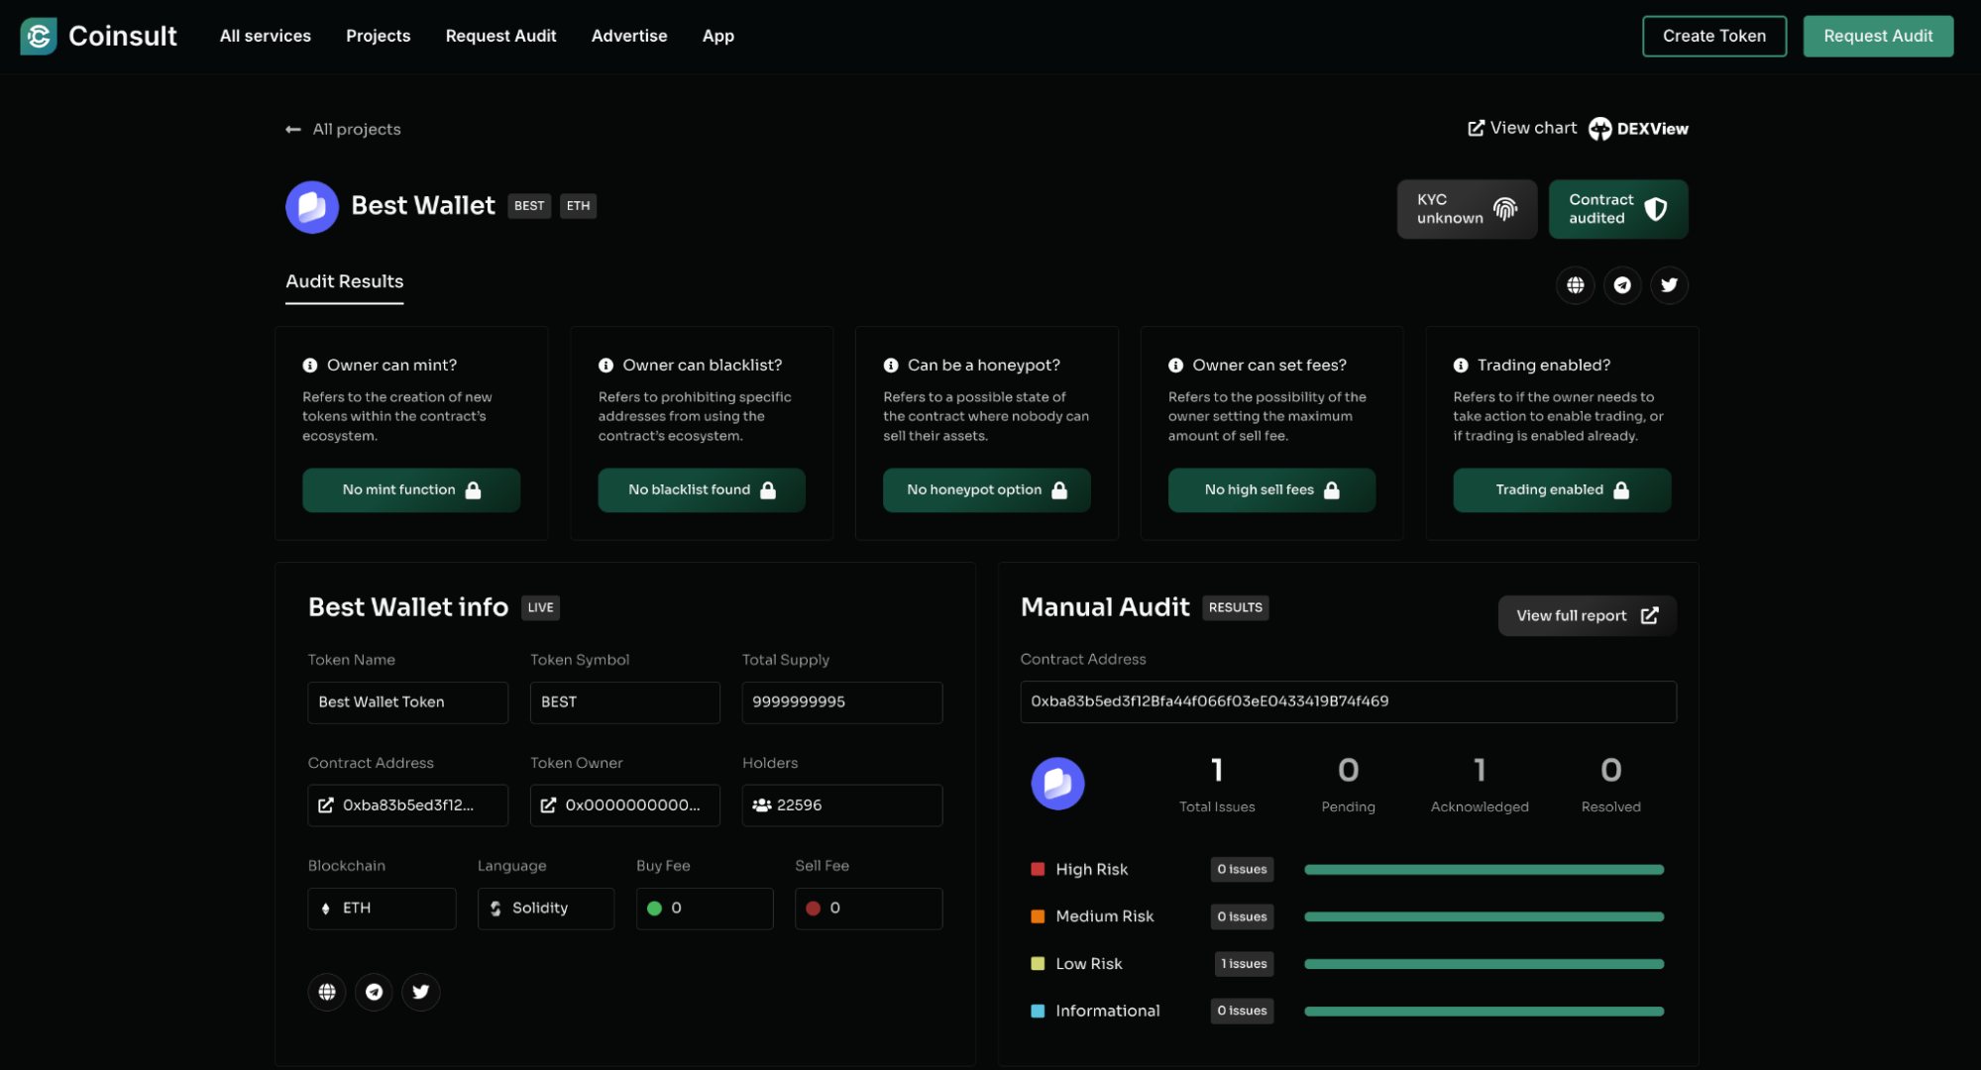Click the external-link icon next to Token Owner
This screenshot has width=1981, height=1070.
[549, 805]
